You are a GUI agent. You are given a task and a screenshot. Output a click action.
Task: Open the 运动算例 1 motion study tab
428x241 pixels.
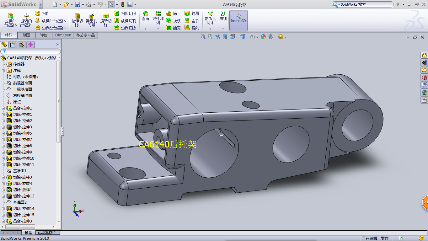click(46, 233)
